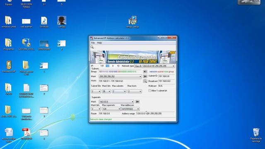Screen dimensions: 265x149
Task: Select the Programas folder icon
Action: [9, 44]
